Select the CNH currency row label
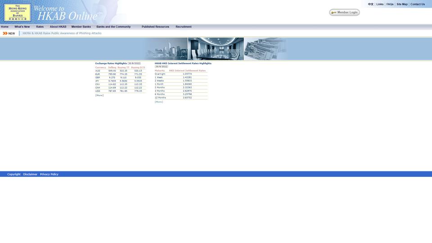Image resolution: width=432 pixels, height=243 pixels. pyautogui.click(x=98, y=88)
